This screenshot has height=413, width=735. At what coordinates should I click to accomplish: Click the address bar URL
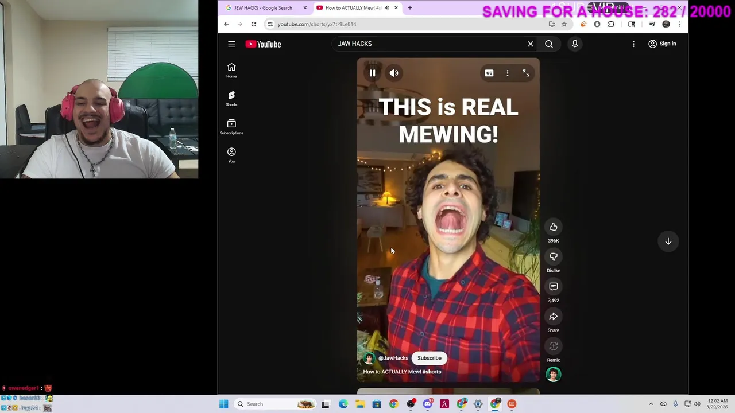pyautogui.click(x=317, y=24)
